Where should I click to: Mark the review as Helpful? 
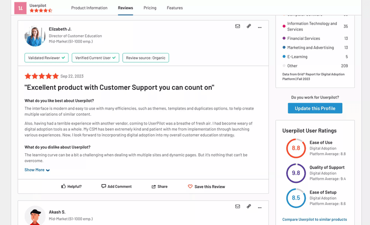(x=71, y=187)
